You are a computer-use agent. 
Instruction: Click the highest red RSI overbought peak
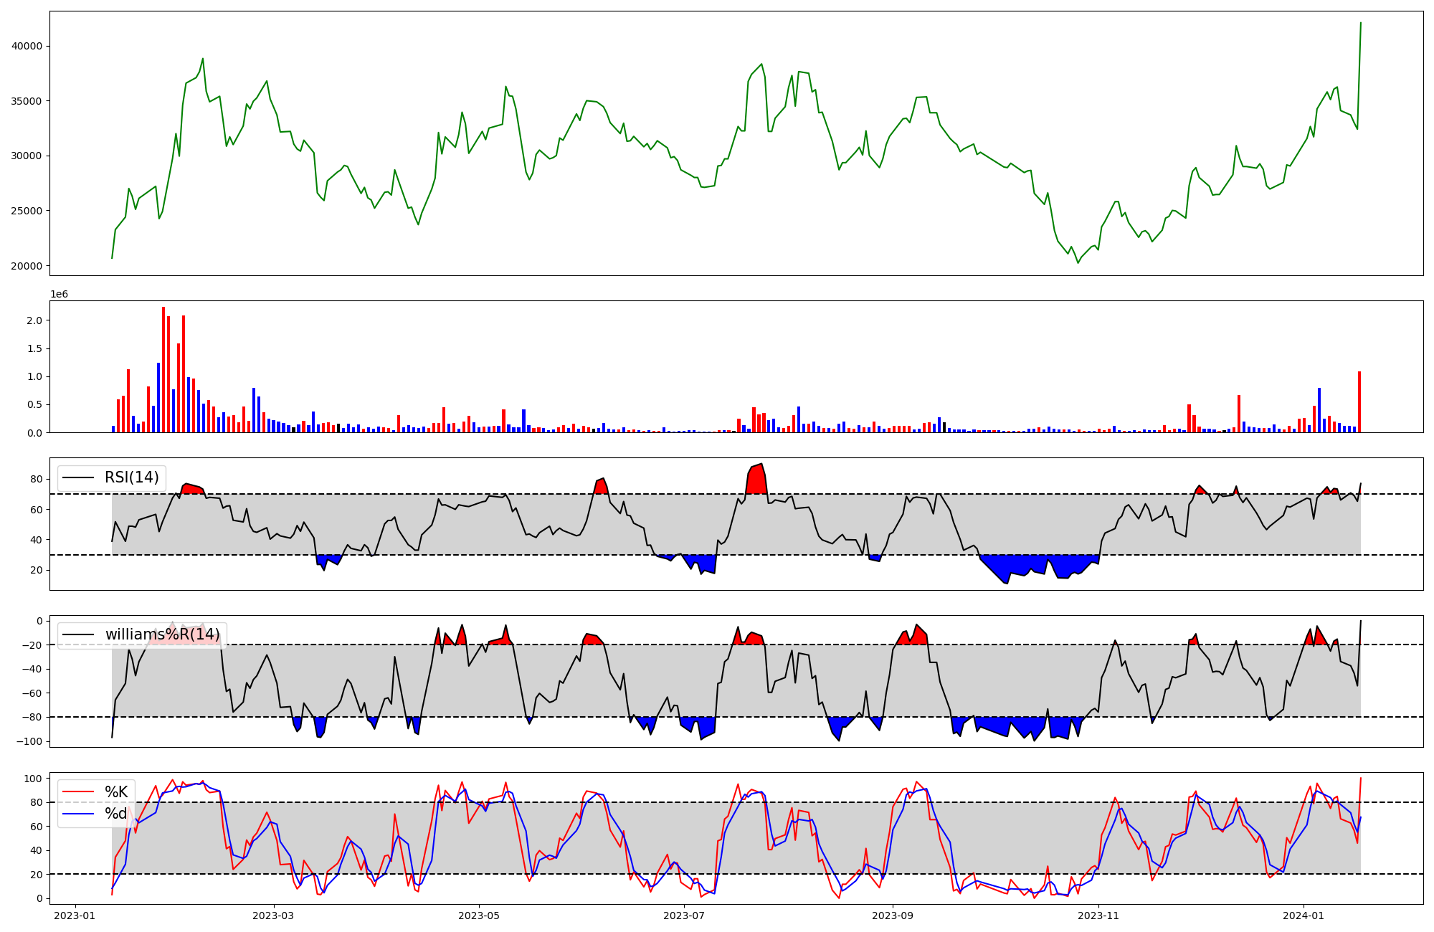tap(757, 477)
